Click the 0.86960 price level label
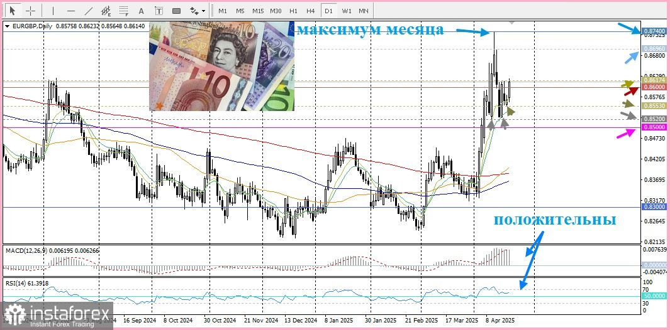Image resolution: width=670 pixels, height=330 pixels. point(654,49)
